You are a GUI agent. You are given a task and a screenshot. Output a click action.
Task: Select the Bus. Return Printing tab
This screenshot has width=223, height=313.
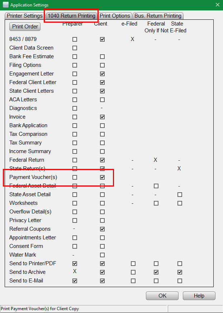tap(158, 16)
